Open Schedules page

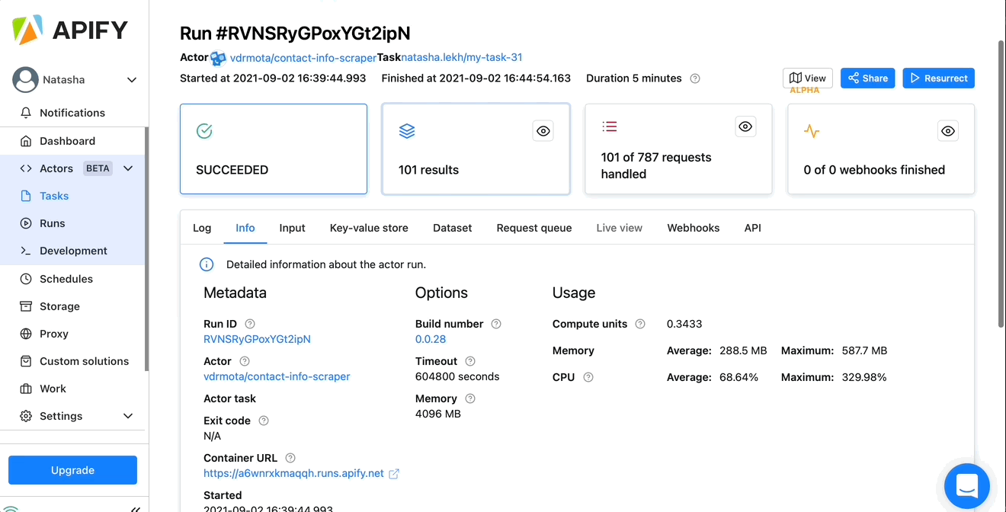(x=66, y=279)
